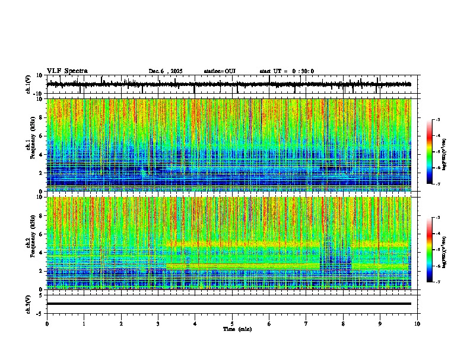Viewport: 470px width, 363px height.
Task: Click the 'station=OUJ' header label
Action: click(220, 71)
